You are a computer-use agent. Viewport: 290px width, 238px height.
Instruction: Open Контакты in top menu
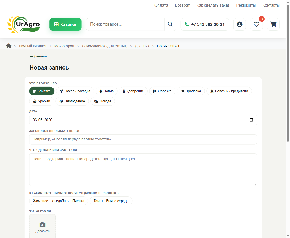[271, 5]
